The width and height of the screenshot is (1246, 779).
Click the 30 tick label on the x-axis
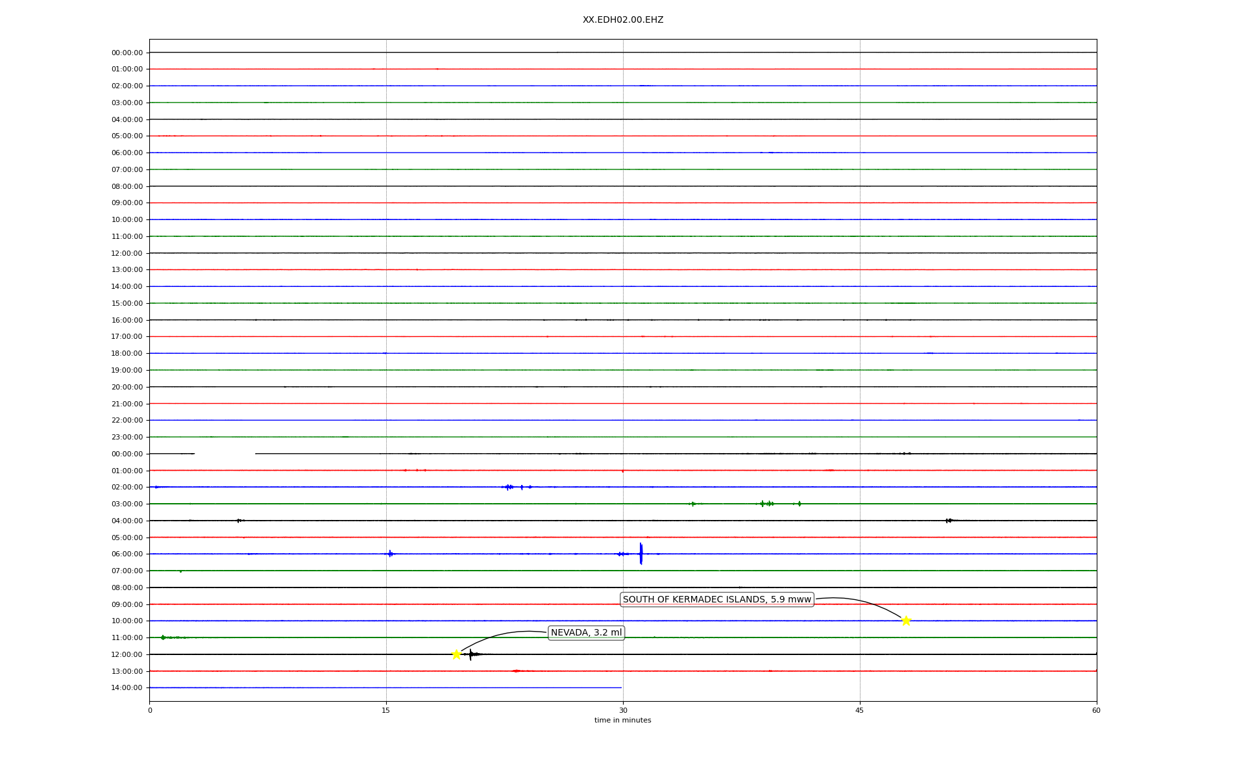pos(622,710)
